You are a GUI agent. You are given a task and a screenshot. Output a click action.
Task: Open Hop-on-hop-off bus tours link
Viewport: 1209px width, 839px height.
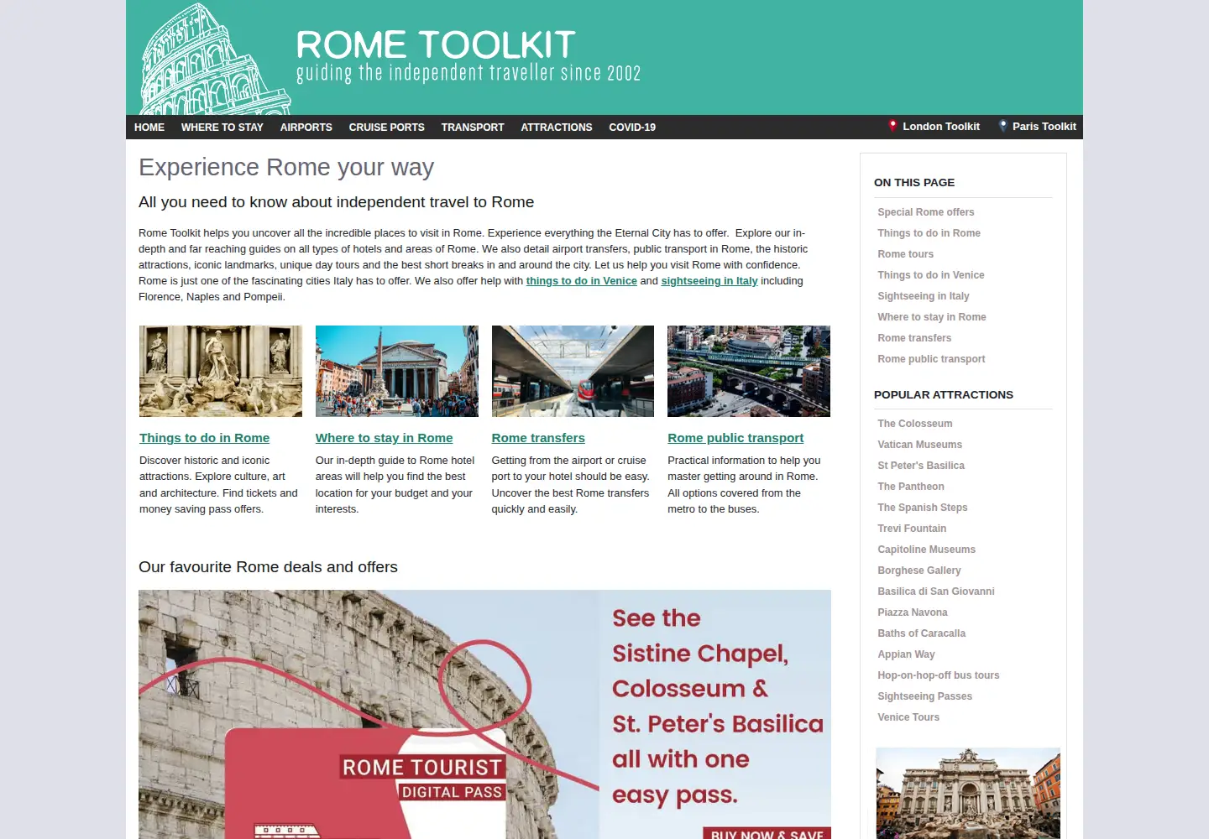pyautogui.click(x=939, y=675)
